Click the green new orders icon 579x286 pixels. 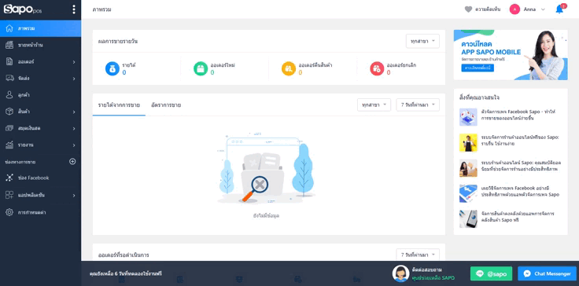[201, 68]
